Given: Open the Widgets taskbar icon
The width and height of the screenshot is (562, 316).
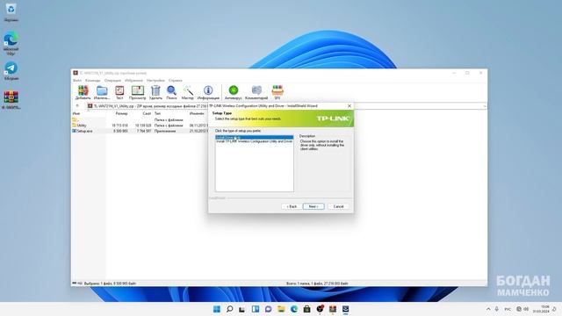Looking at the screenshot, I should point(256,309).
